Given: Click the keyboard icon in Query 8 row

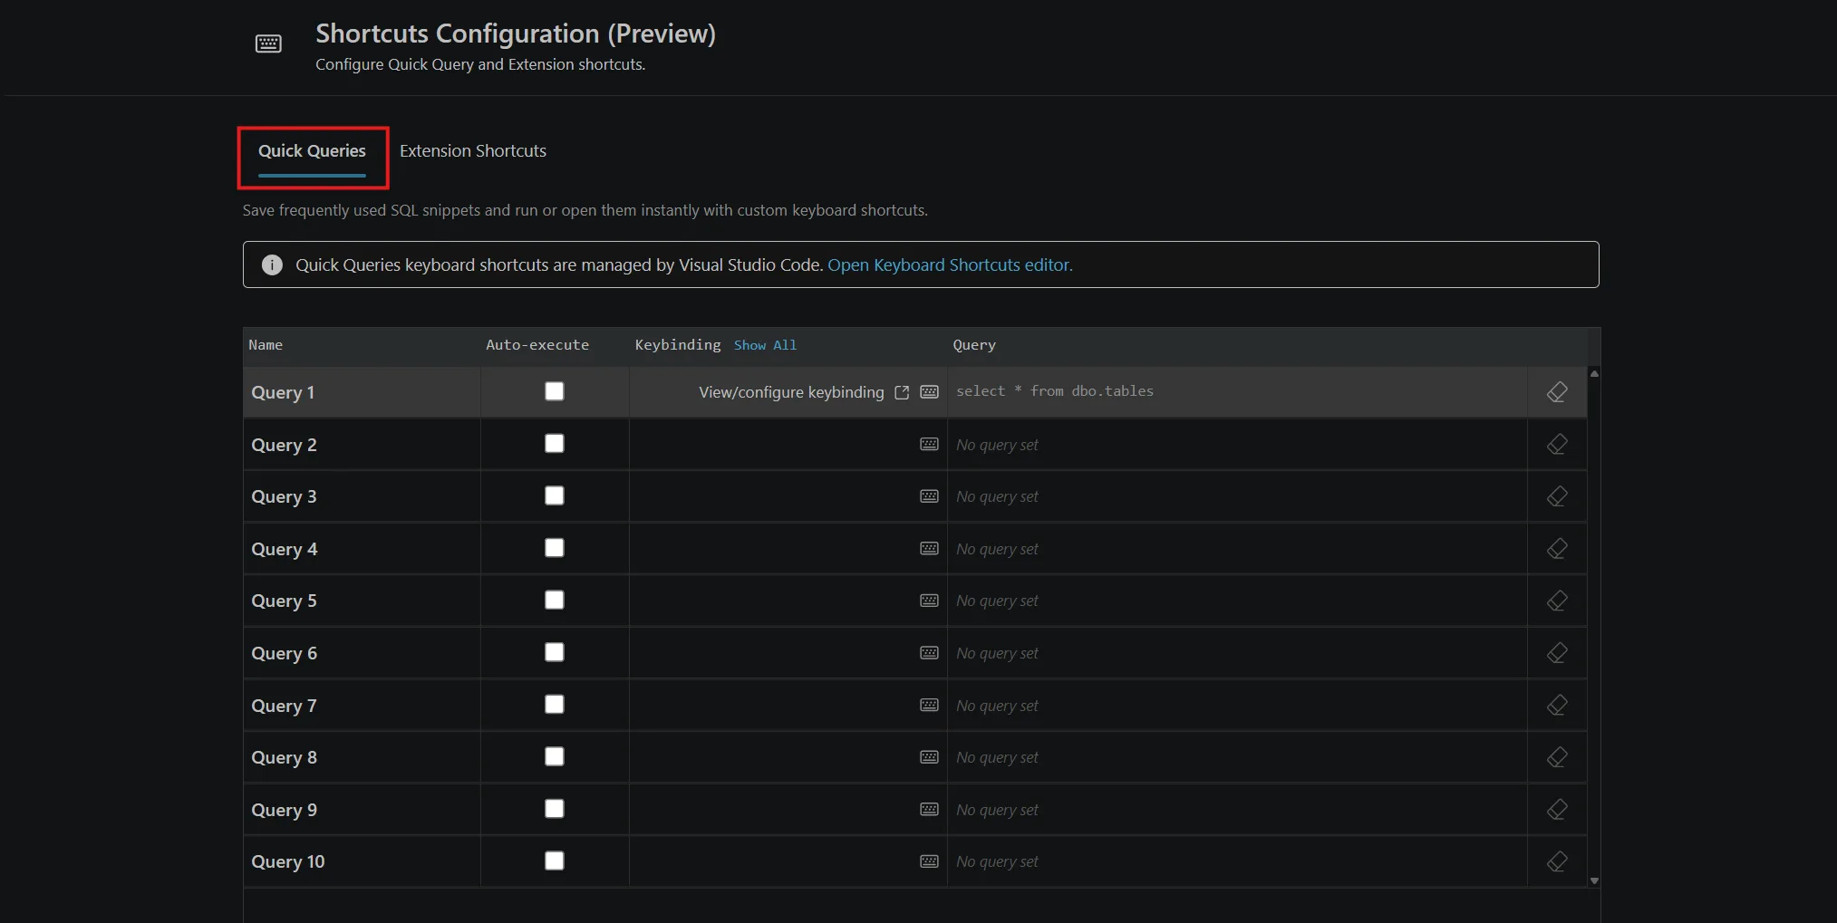Looking at the screenshot, I should tap(929, 757).
